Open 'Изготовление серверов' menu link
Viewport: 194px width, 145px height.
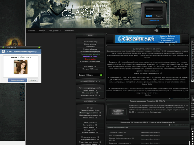click(90, 52)
